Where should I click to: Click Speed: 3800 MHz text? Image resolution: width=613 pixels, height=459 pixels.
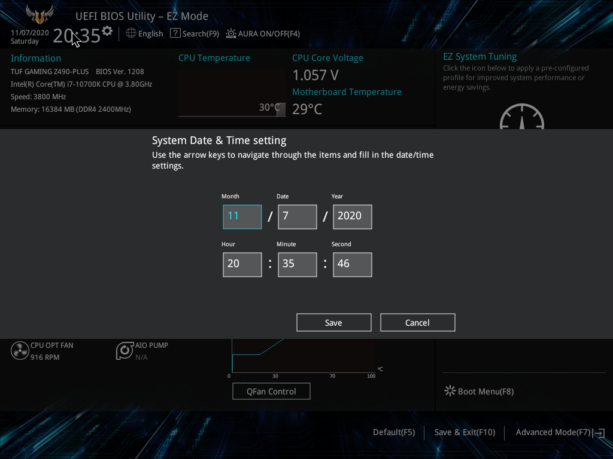point(38,96)
